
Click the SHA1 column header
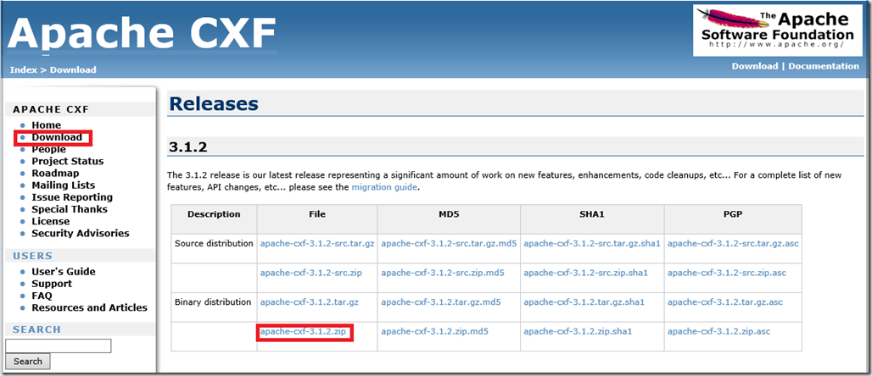pos(592,214)
